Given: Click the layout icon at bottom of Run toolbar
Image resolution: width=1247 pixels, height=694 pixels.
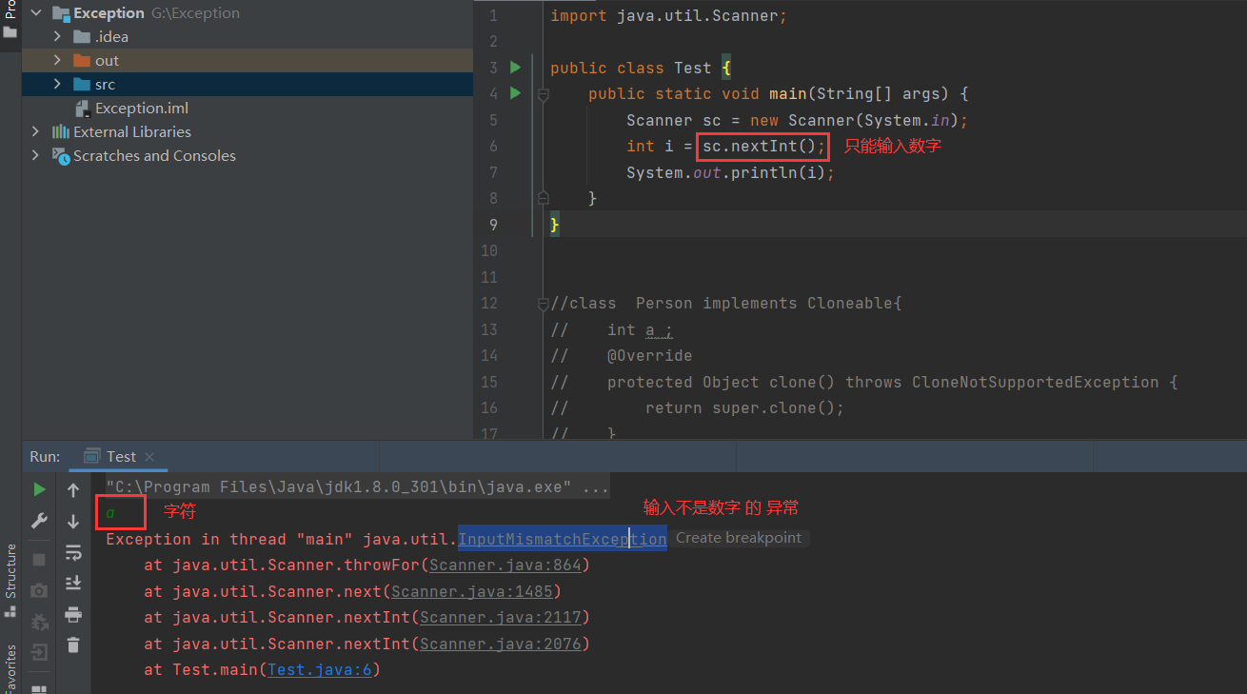Looking at the screenshot, I should tap(39, 688).
